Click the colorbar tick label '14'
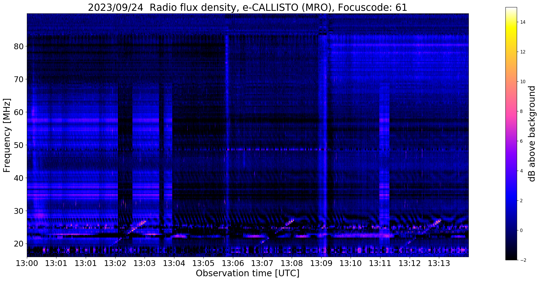This screenshot has height=281, width=540. pos(522,22)
